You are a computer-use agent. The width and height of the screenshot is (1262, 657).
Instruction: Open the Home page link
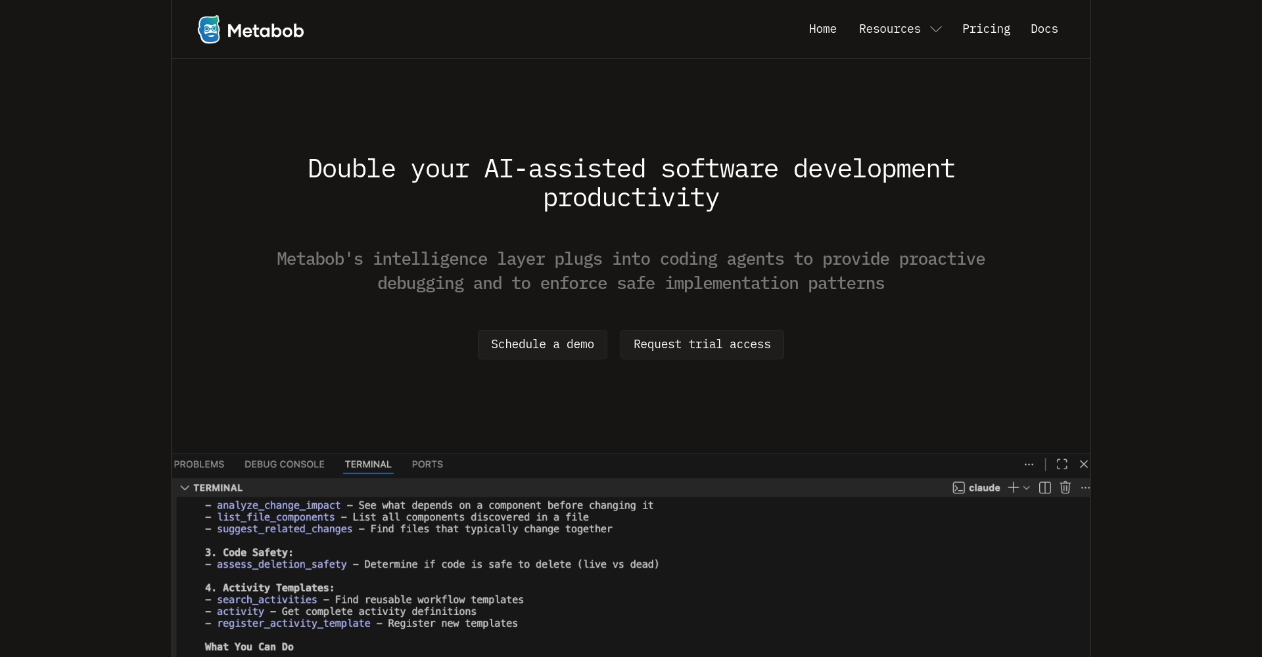coord(822,29)
